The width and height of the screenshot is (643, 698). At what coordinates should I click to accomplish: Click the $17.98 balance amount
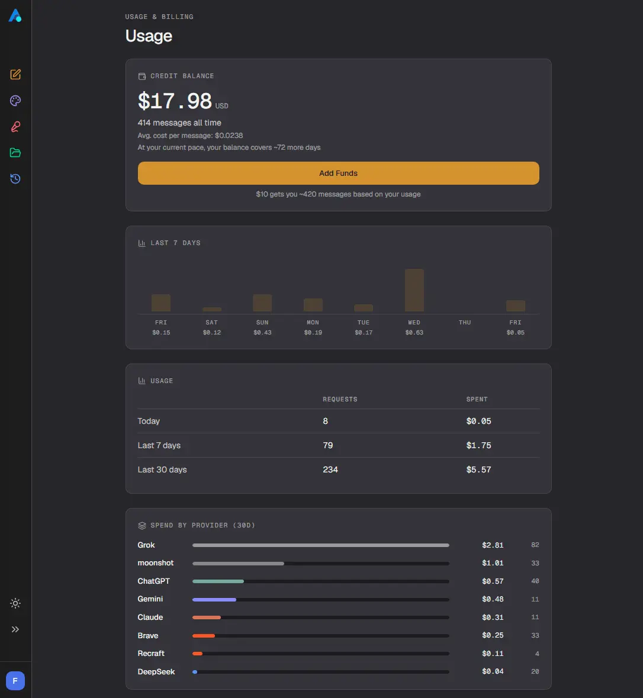[175, 101]
